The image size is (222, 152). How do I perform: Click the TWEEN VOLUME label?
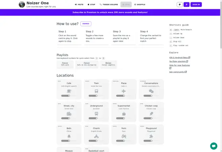[110, 4]
